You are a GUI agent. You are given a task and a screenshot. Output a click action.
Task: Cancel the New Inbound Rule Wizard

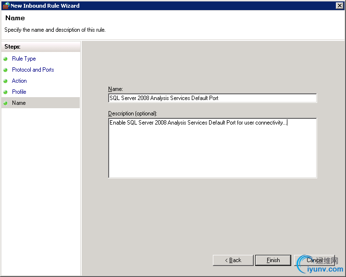pyautogui.click(x=314, y=260)
